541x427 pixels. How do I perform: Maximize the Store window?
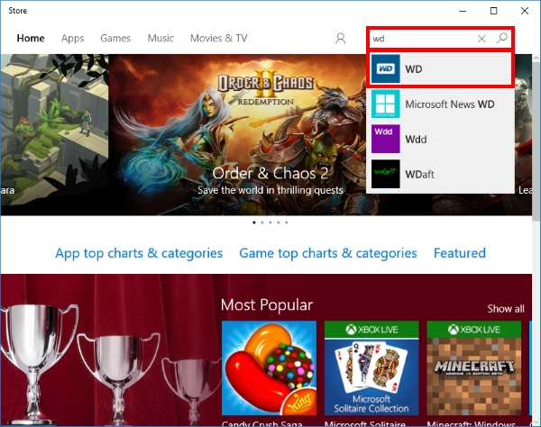(494, 11)
